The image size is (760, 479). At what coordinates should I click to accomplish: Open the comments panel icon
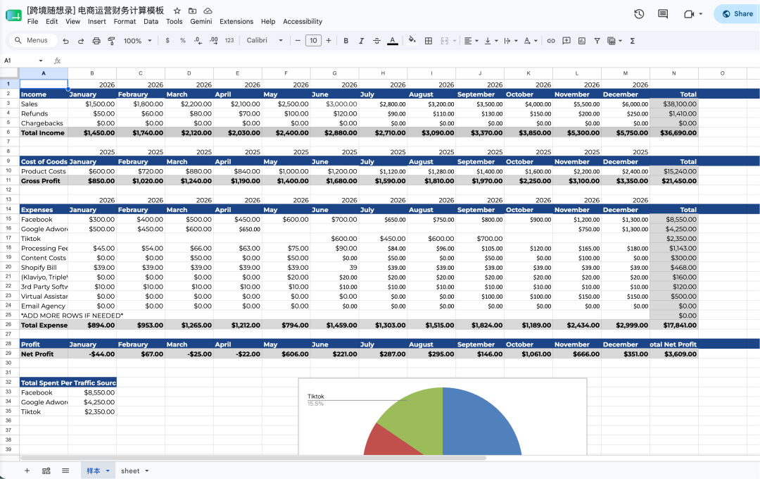point(663,14)
